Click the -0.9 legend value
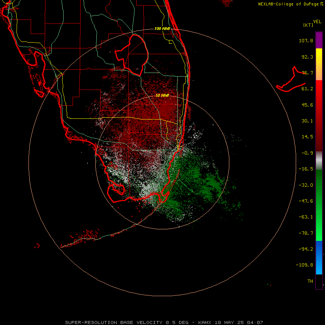The image size is (325, 325). pyautogui.click(x=307, y=153)
